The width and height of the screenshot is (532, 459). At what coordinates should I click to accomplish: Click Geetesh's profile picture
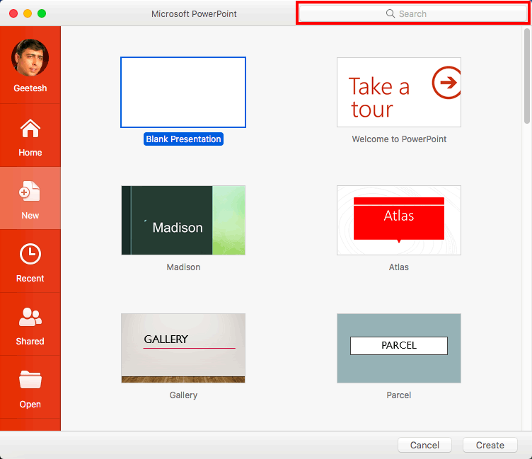coord(30,59)
